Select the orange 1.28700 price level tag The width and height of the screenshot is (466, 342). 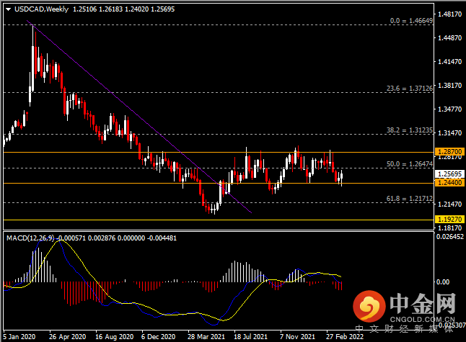(x=449, y=152)
